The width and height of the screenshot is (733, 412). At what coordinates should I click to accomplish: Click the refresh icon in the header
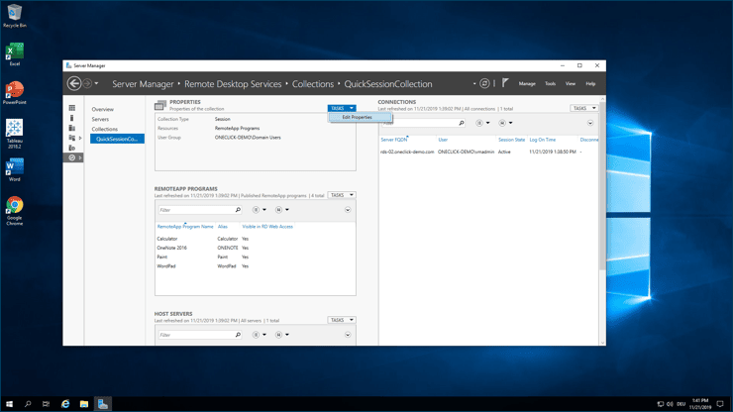coord(484,84)
